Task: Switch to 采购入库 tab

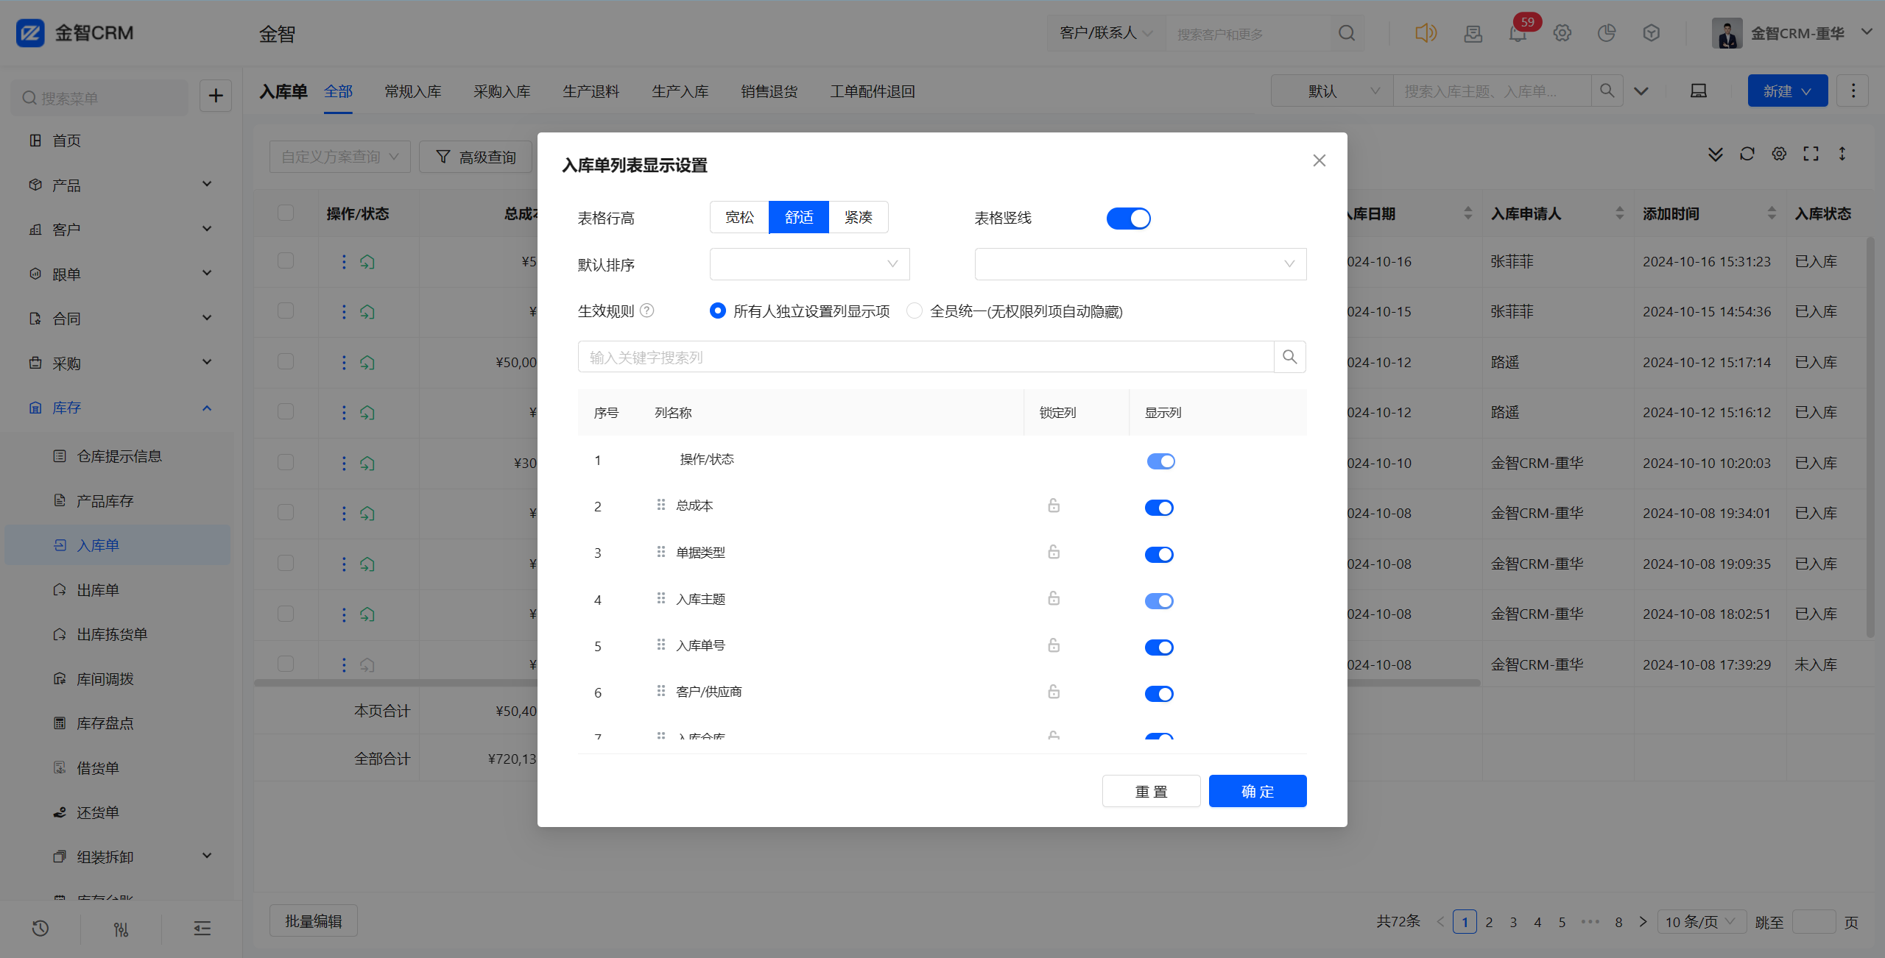Action: [x=502, y=91]
